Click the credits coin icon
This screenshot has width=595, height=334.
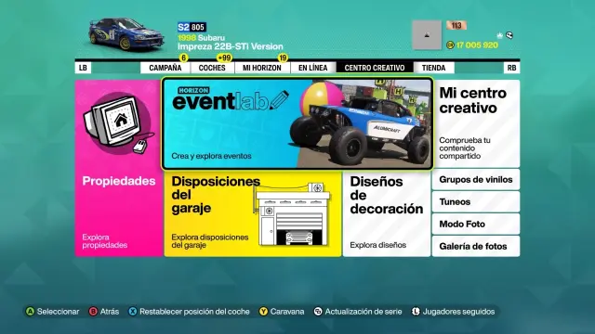[450, 45]
